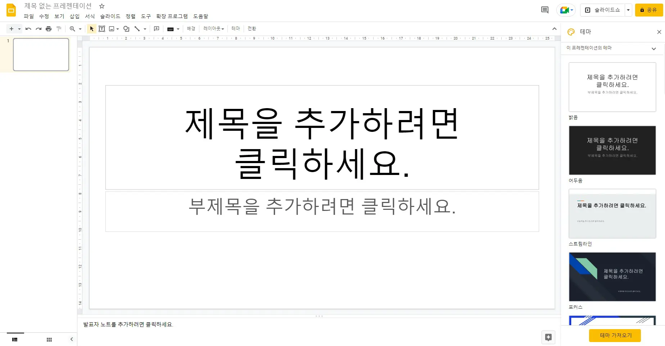Click the Explore button at bottom right
Viewport: 665px width, 346px height.
[x=548, y=337]
